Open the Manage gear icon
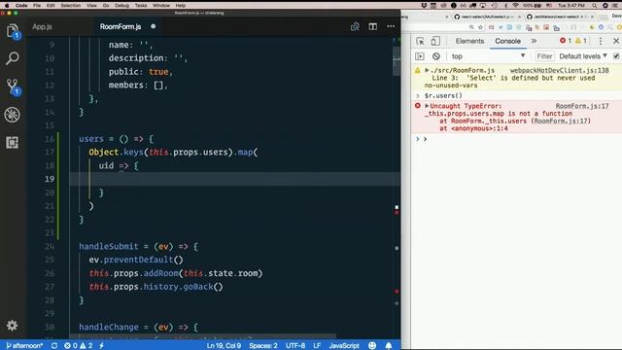Viewport: 622px width, 350px height. point(12,326)
